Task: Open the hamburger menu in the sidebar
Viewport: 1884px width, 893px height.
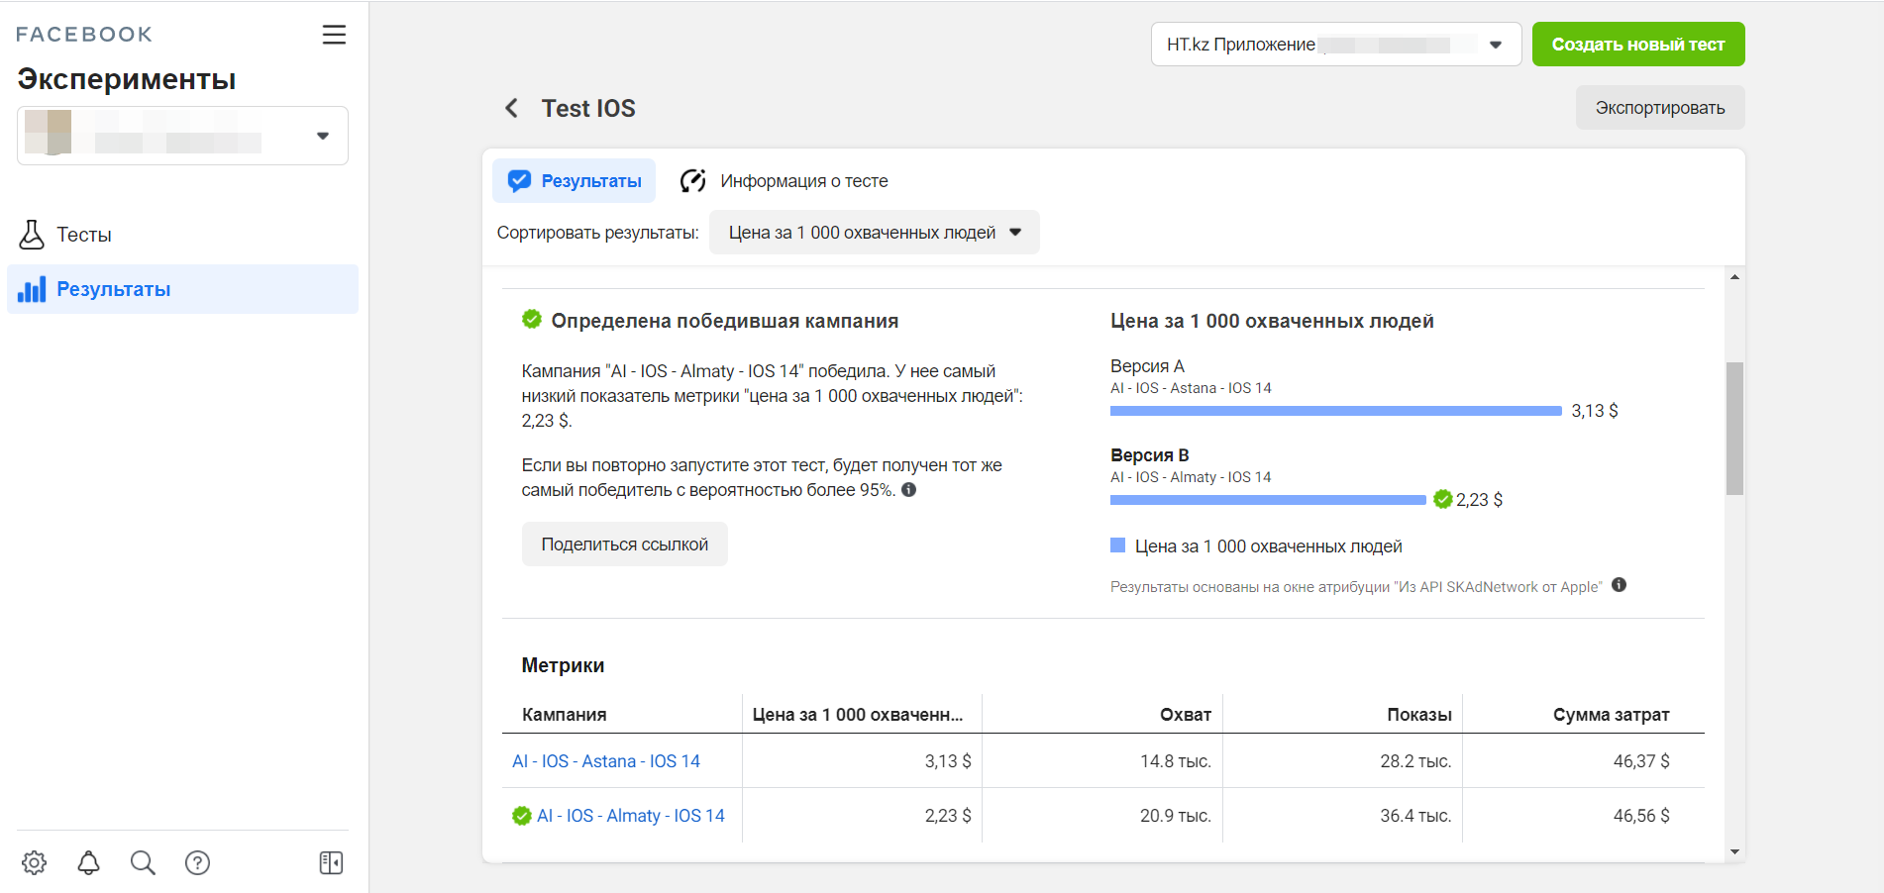Action: click(334, 35)
